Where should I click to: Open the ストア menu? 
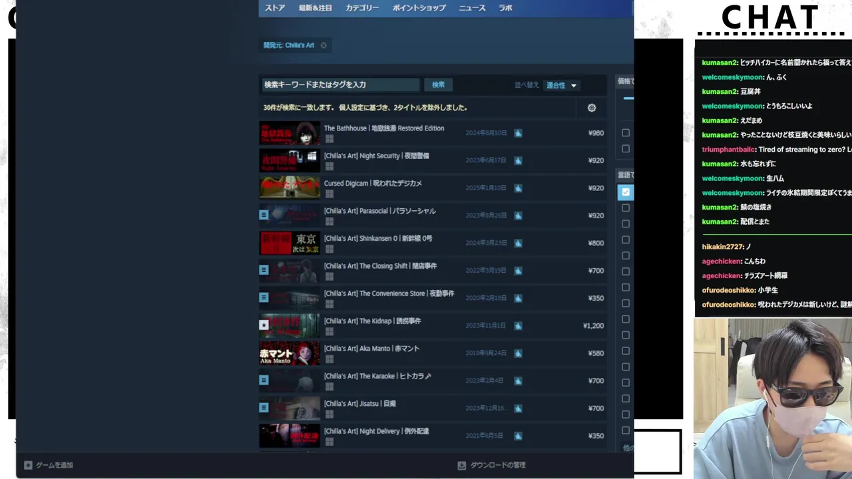click(275, 8)
